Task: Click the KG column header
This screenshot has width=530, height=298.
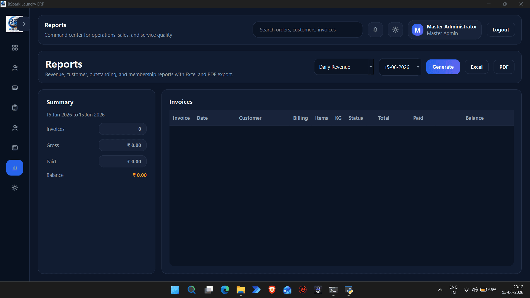Action: point(338,118)
